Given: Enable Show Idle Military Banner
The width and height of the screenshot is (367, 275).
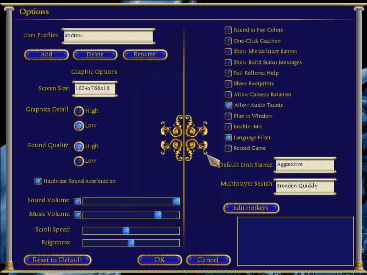Looking at the screenshot, I should click(x=228, y=52).
